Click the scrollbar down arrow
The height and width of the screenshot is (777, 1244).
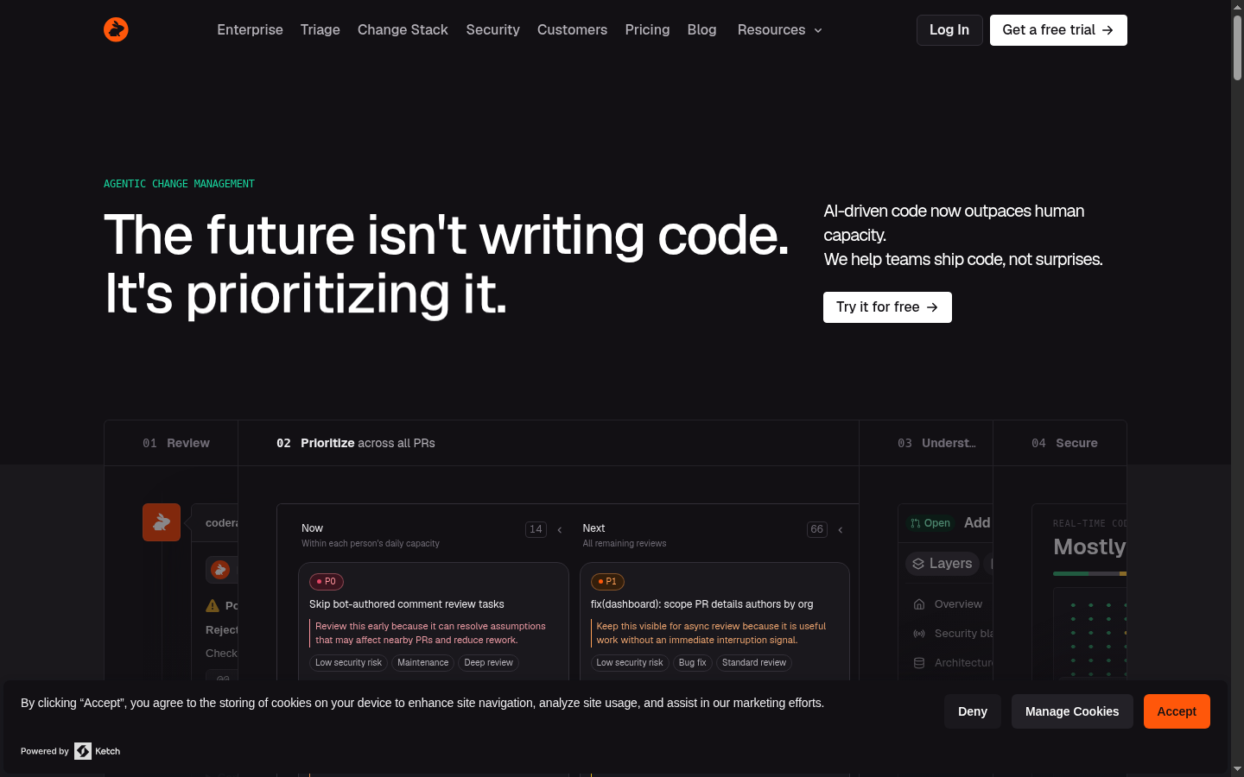[1237, 769]
